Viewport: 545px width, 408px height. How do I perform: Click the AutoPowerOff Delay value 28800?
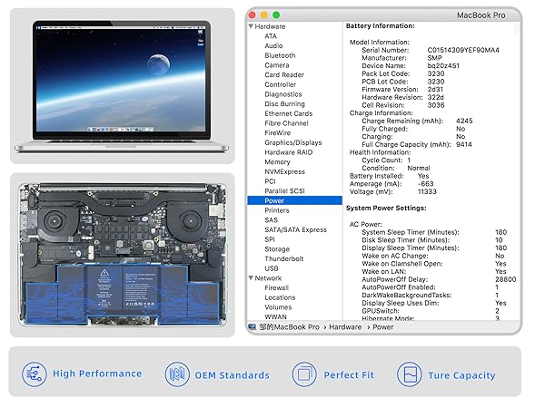(506, 279)
